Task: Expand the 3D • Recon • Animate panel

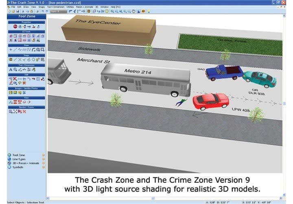Action: click(x=25, y=163)
